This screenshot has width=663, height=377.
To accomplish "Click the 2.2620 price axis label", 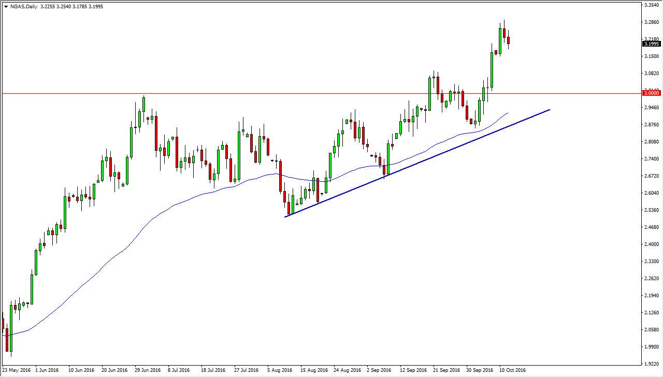I will coord(651,279).
